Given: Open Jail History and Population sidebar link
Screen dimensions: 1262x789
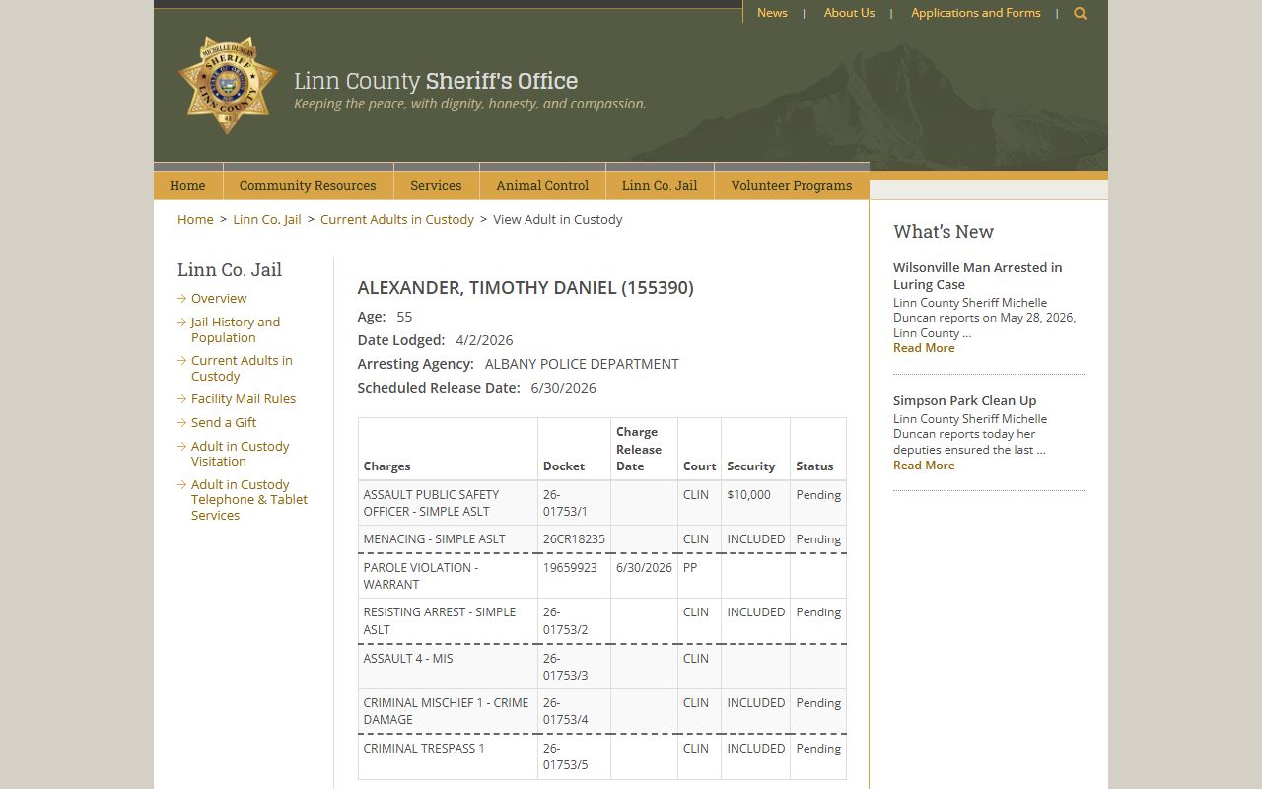Looking at the screenshot, I should [236, 329].
